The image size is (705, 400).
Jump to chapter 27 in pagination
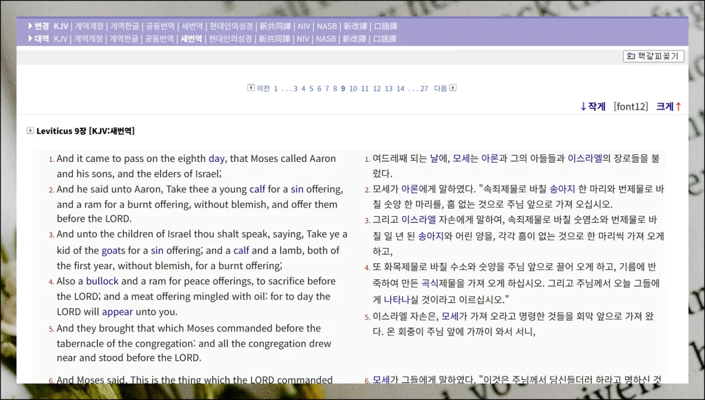click(x=424, y=89)
